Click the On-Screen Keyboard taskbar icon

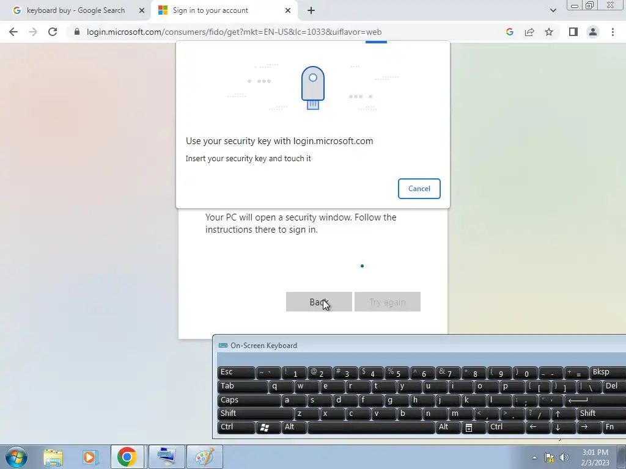(x=166, y=457)
